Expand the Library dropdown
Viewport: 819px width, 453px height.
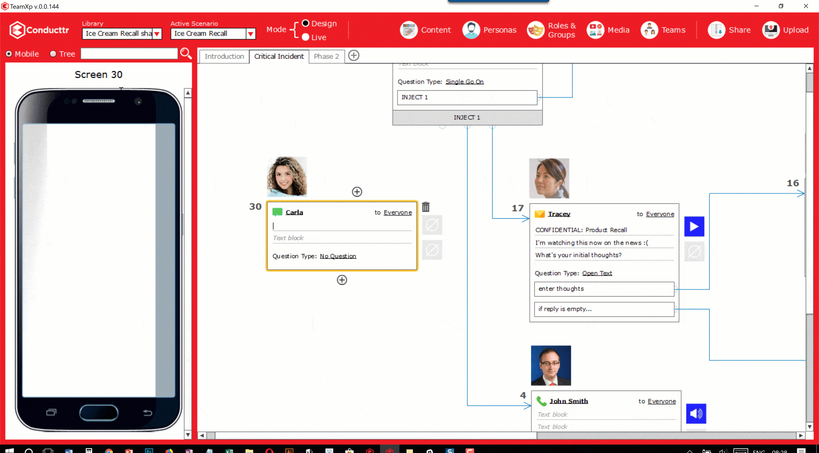point(157,34)
